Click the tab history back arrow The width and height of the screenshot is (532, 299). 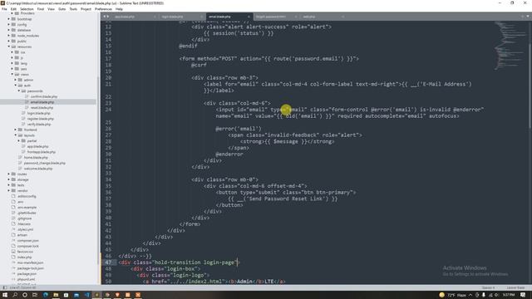pos(105,17)
